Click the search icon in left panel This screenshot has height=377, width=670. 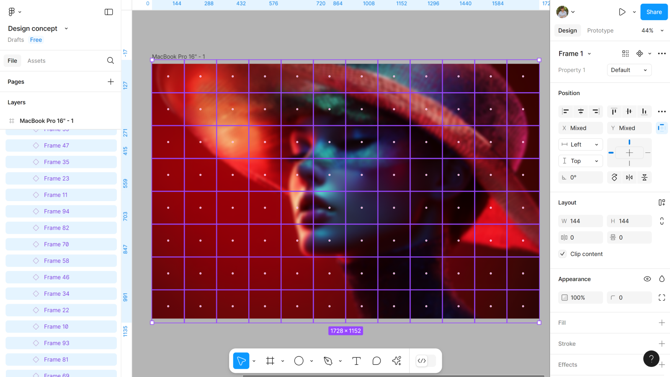(x=110, y=61)
